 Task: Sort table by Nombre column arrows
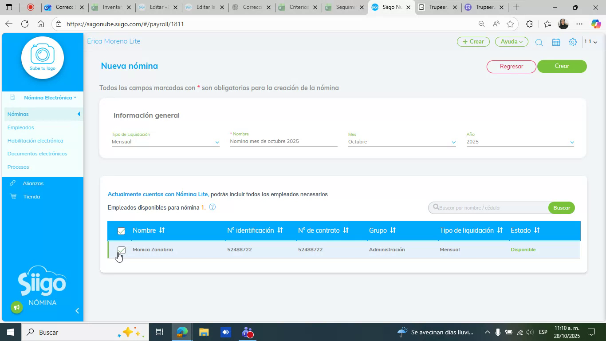click(x=162, y=230)
